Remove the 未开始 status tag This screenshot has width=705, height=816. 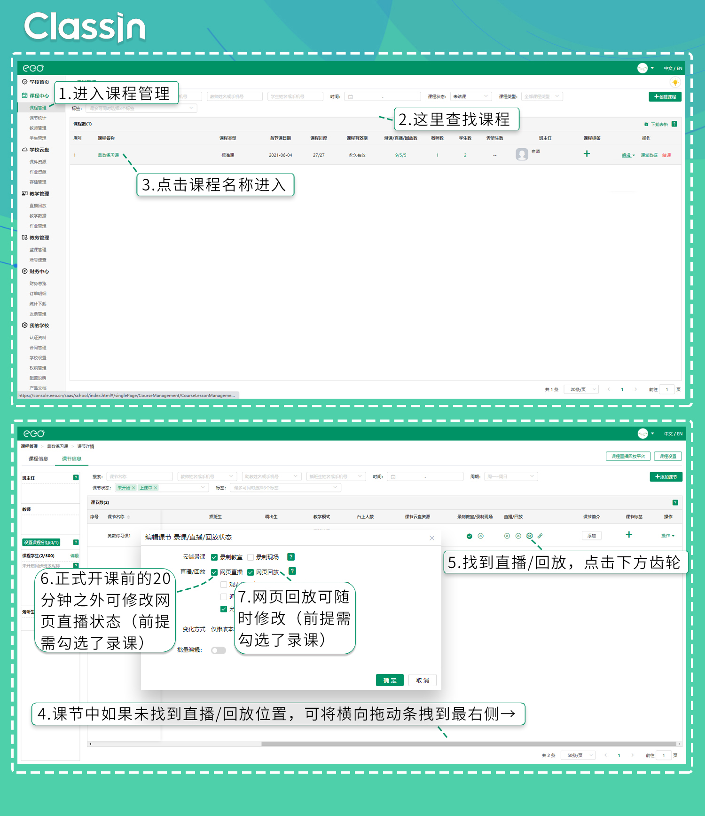133,488
